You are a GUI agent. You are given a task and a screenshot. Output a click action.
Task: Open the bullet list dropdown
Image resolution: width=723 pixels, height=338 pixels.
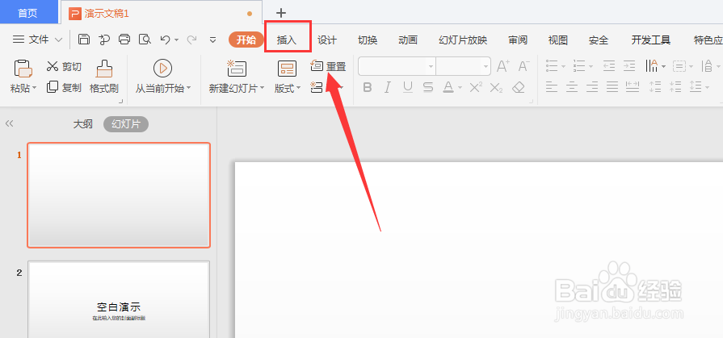564,67
